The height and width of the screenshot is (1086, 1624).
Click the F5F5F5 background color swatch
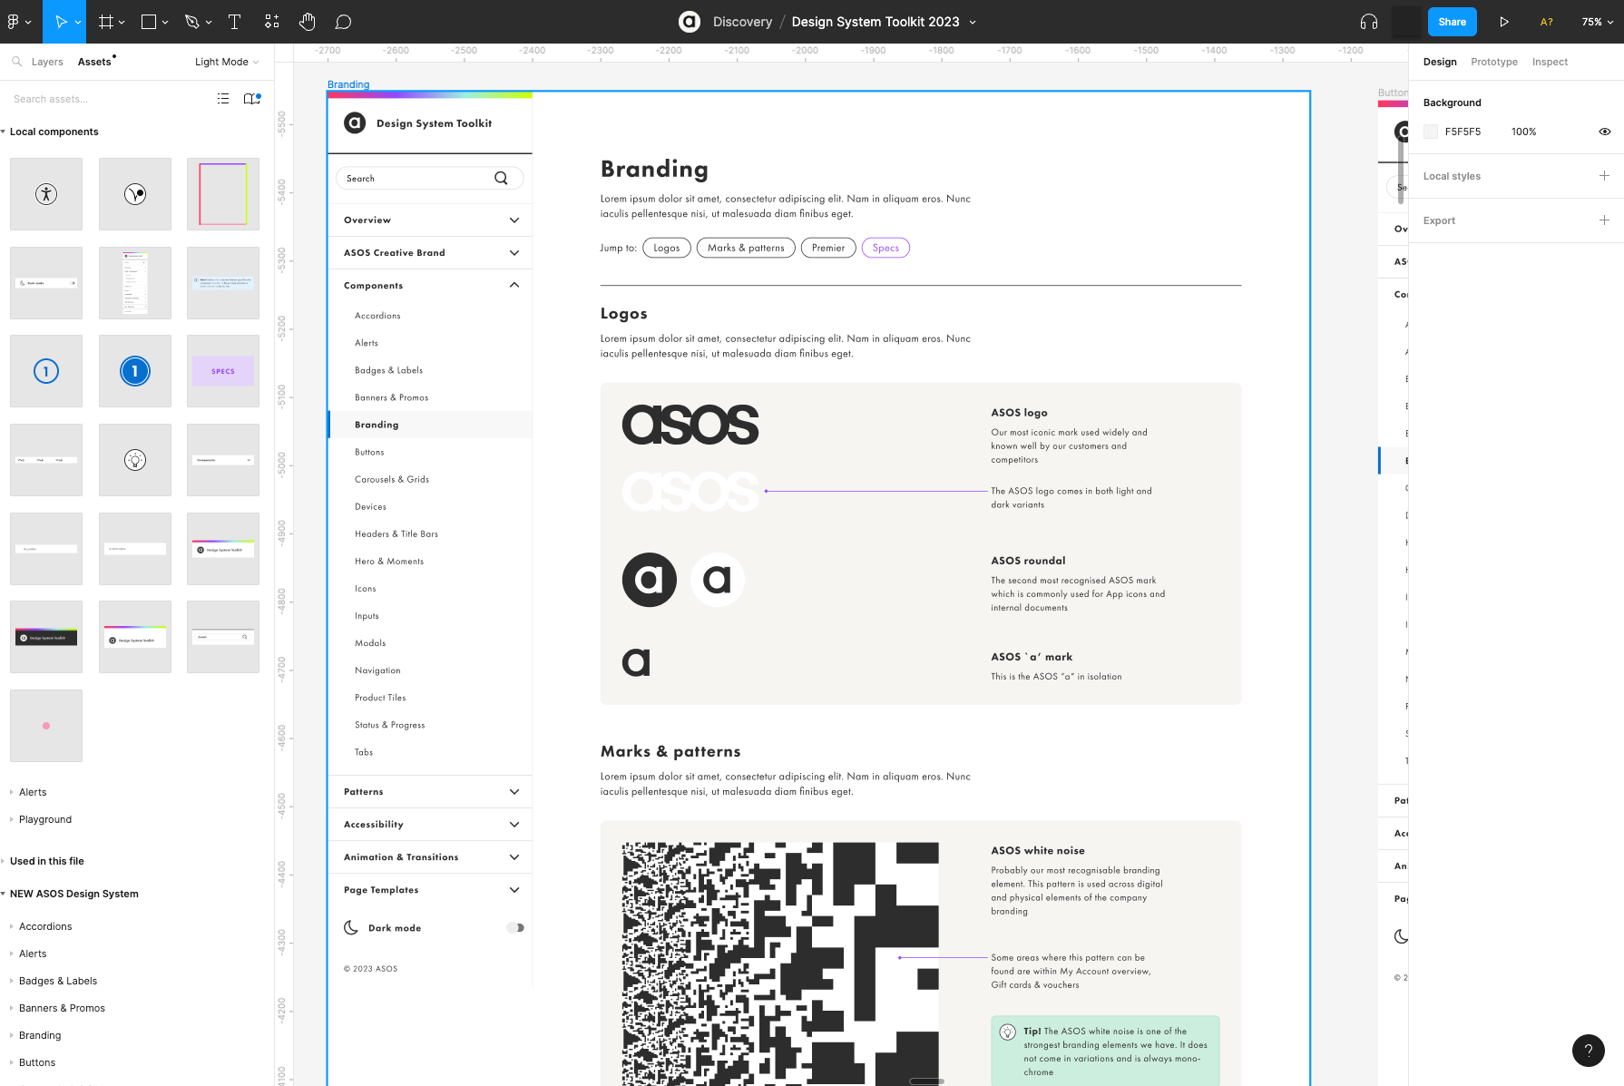1431,132
